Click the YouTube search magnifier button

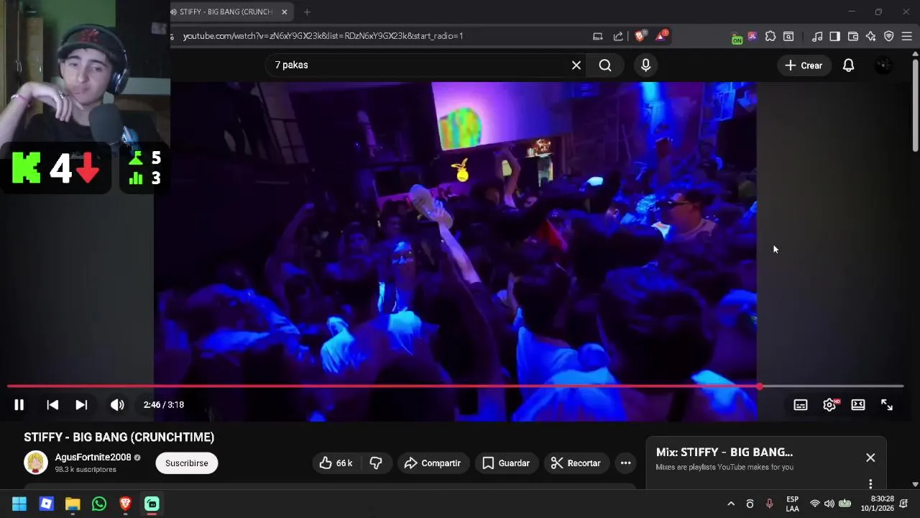click(x=605, y=65)
